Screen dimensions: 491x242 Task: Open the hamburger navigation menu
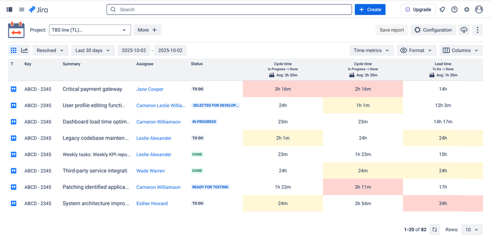pyautogui.click(x=22, y=9)
